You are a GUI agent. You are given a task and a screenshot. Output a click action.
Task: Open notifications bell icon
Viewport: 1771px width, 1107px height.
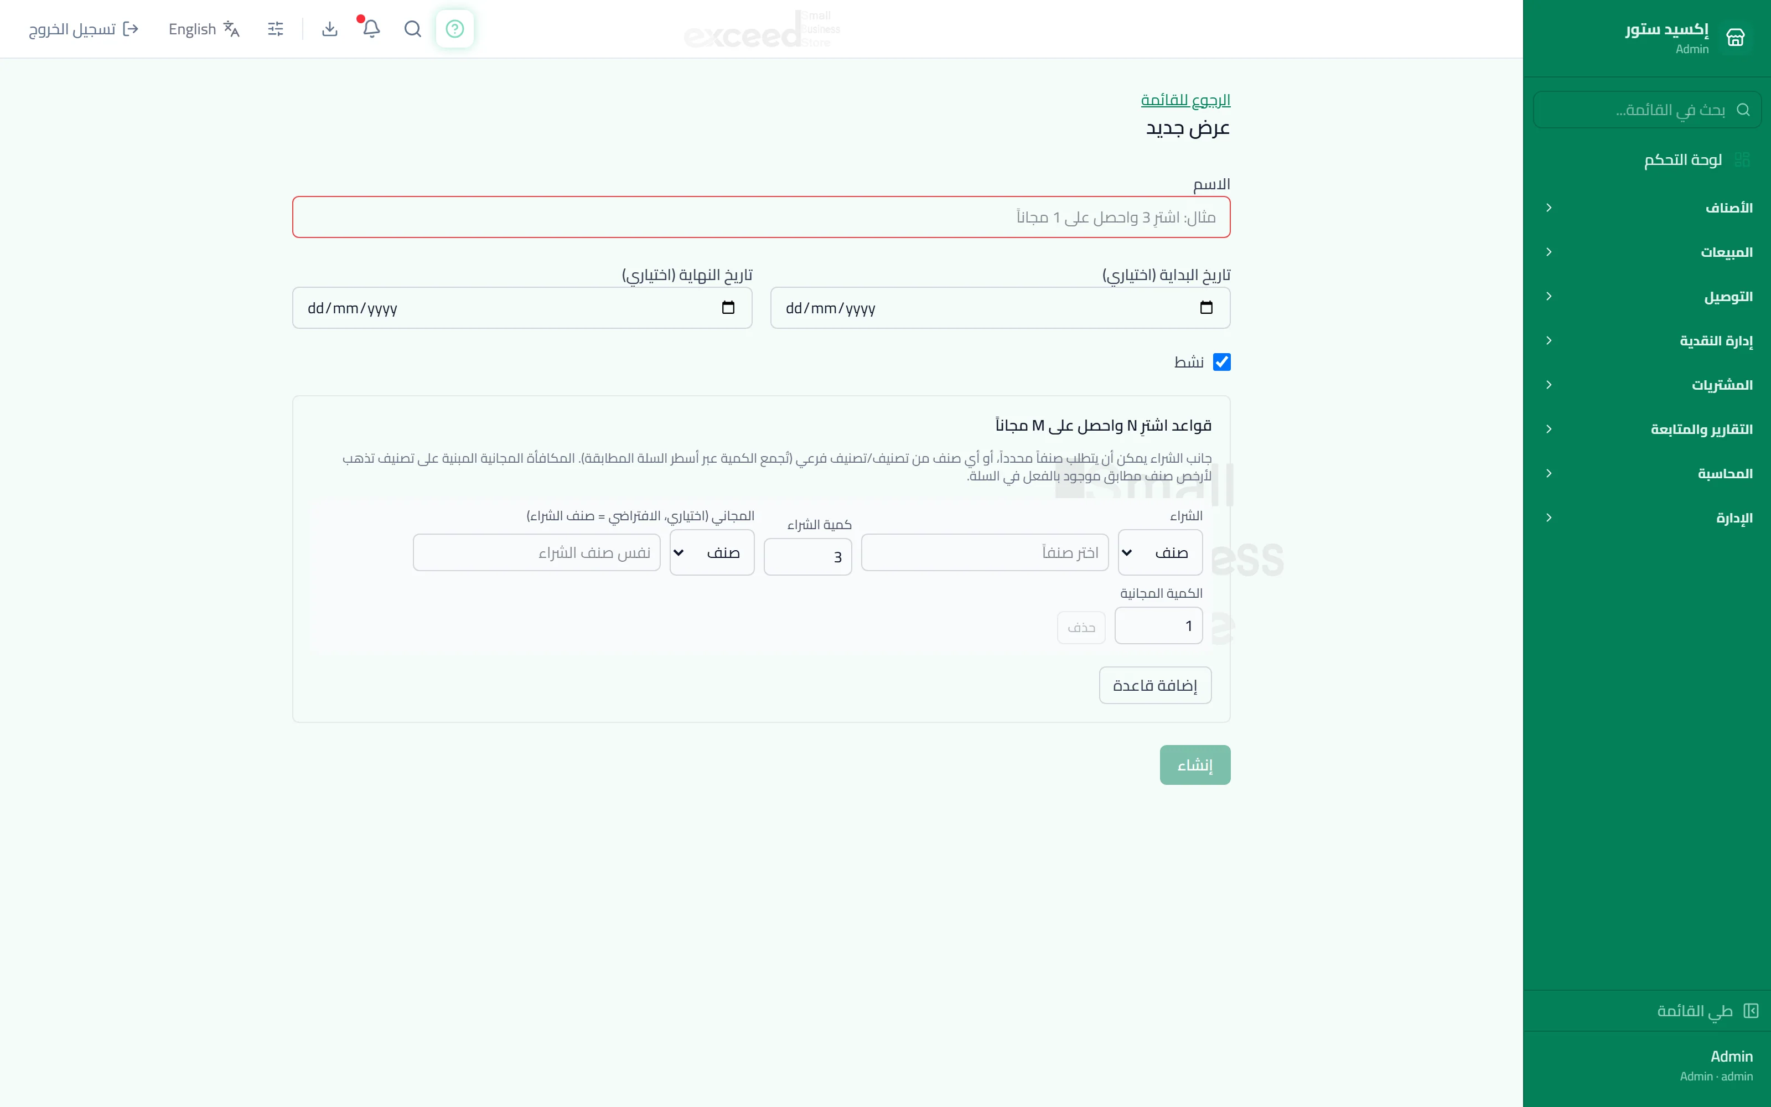[371, 29]
